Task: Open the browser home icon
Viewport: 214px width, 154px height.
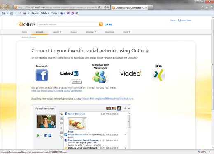Action: pyautogui.click(x=202, y=7)
